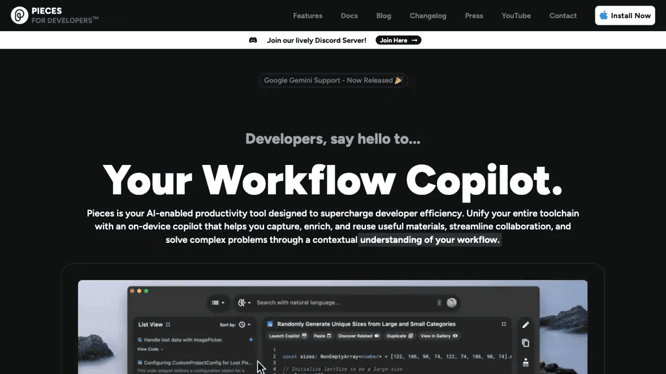Viewport: 666px width, 374px height.
Task: Open the Changelog page
Action: 428,16
